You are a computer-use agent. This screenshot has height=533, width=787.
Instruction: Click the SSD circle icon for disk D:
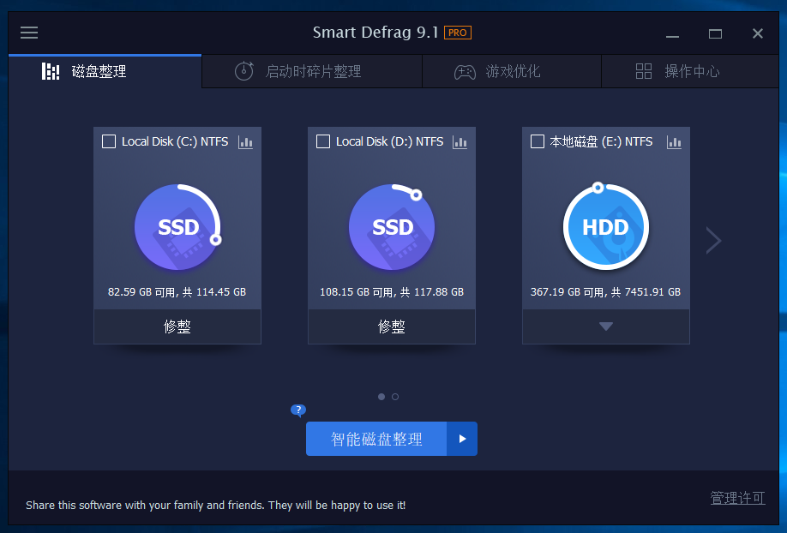coord(392,227)
